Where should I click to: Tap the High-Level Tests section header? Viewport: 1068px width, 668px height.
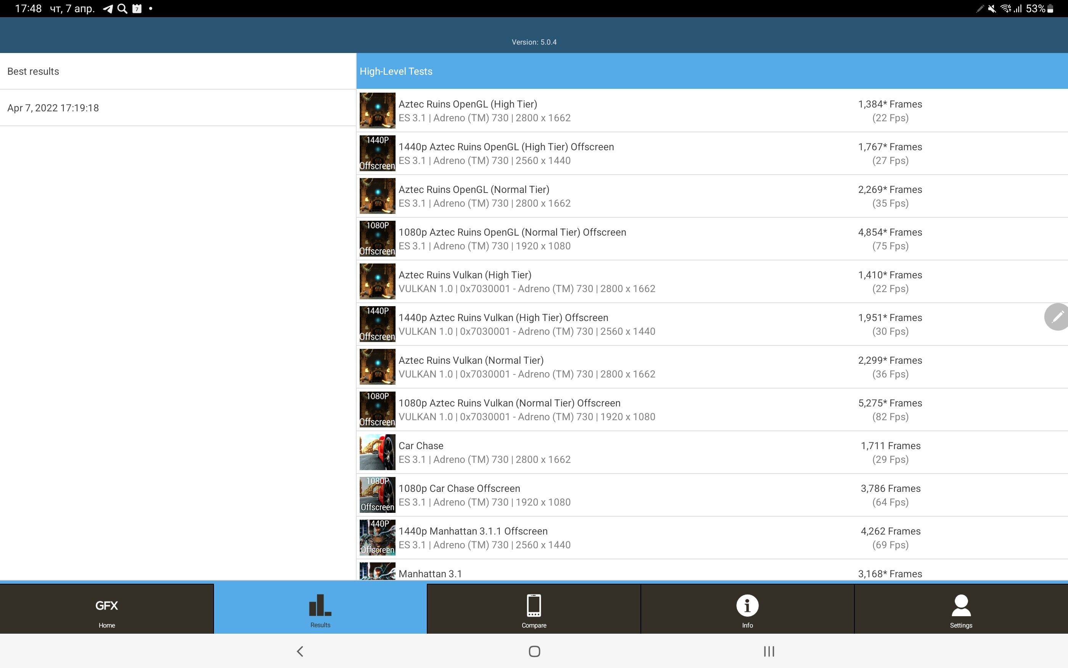[712, 71]
